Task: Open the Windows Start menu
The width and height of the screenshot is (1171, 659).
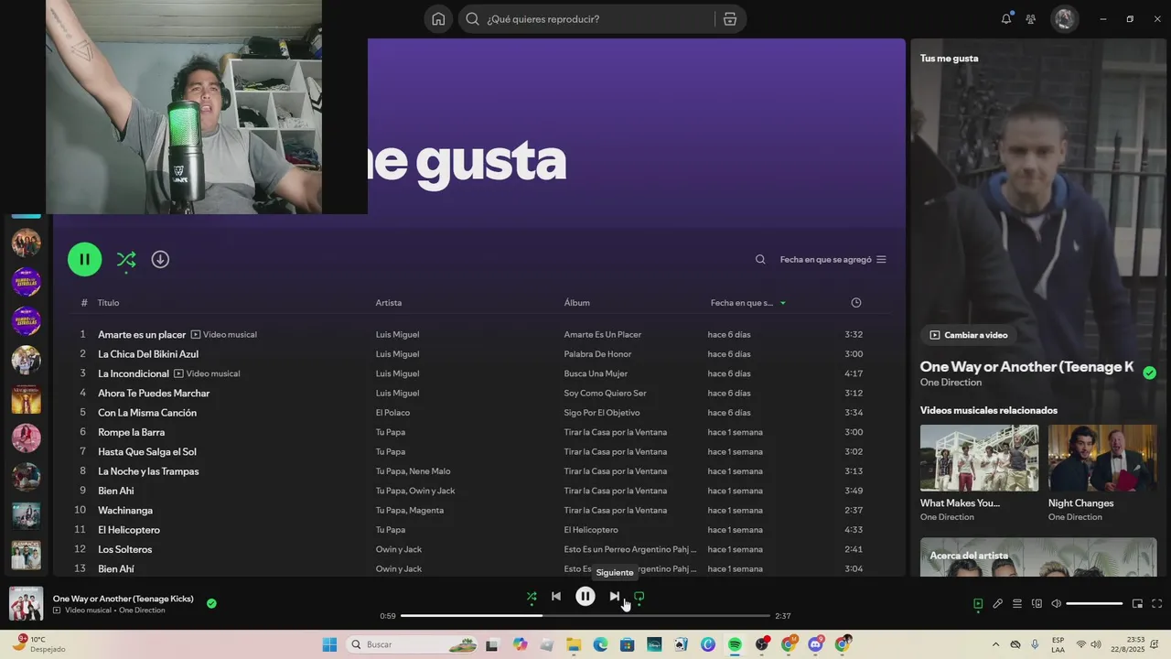Action: click(329, 645)
